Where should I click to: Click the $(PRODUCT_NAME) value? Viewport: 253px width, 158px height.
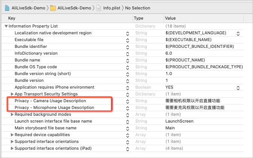(185, 60)
